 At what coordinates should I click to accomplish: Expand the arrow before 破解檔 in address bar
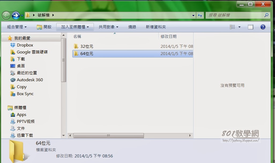34,15
